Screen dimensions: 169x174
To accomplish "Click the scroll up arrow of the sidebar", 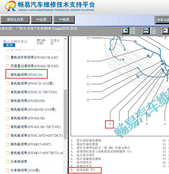I will tap(65, 39).
